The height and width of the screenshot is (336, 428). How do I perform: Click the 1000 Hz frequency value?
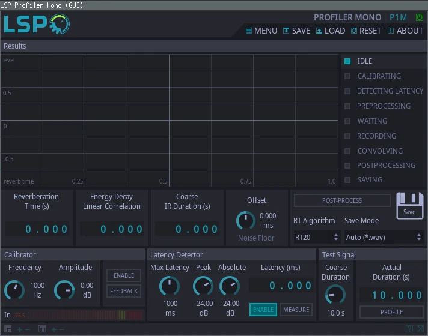37,290
